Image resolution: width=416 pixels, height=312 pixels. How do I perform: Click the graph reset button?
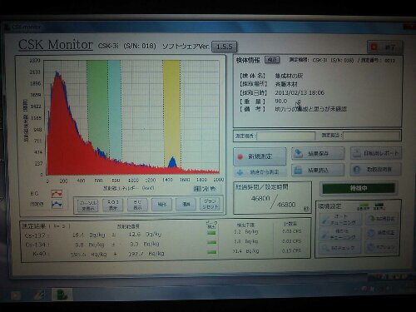pos(210,204)
